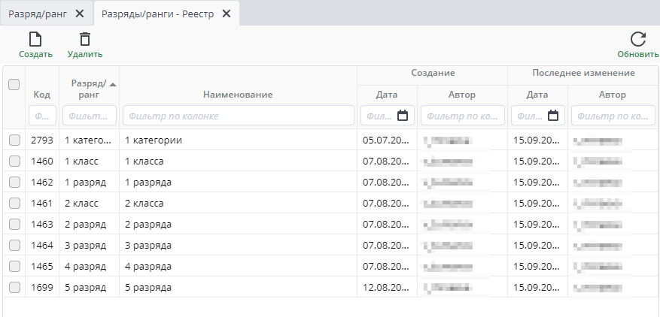The image size is (660, 317).
Task: Select the Разряды/ранги - Реестр tab
Action: coord(158,14)
